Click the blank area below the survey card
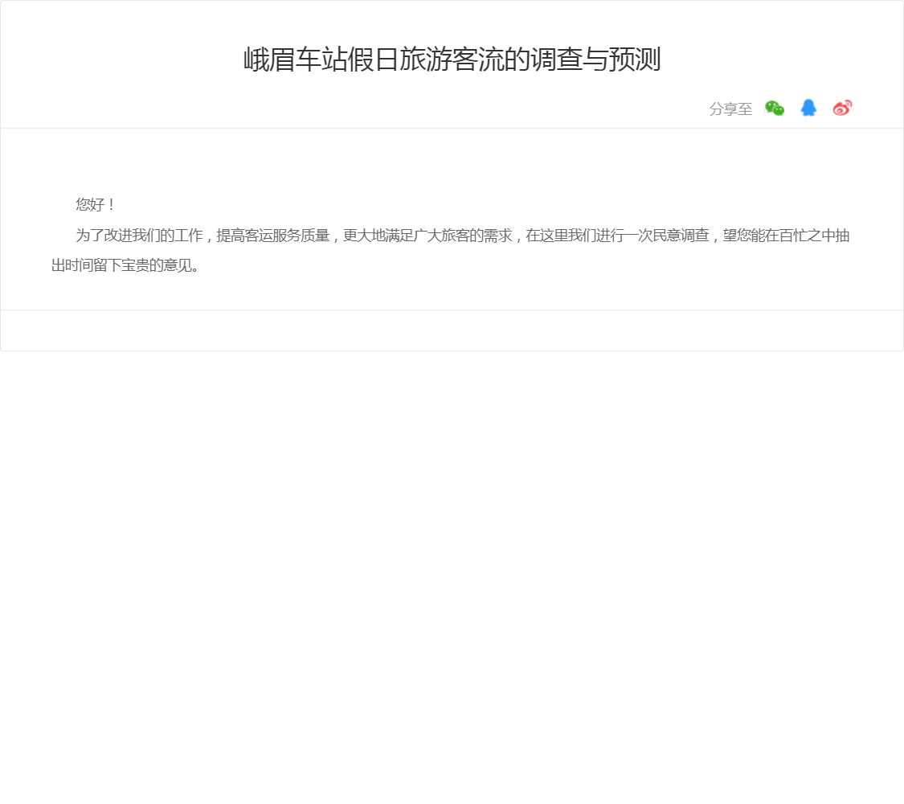Screen dimensions: 904x804 point(452,563)
